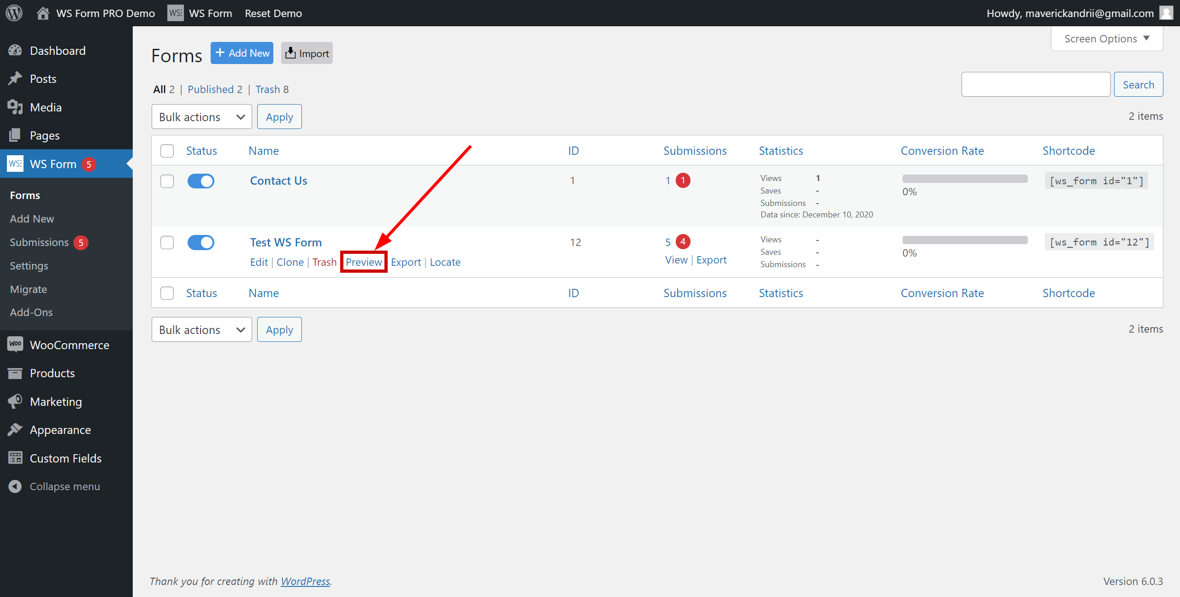Toggle the Test WS Form status switch
The image size is (1180, 597).
201,242
